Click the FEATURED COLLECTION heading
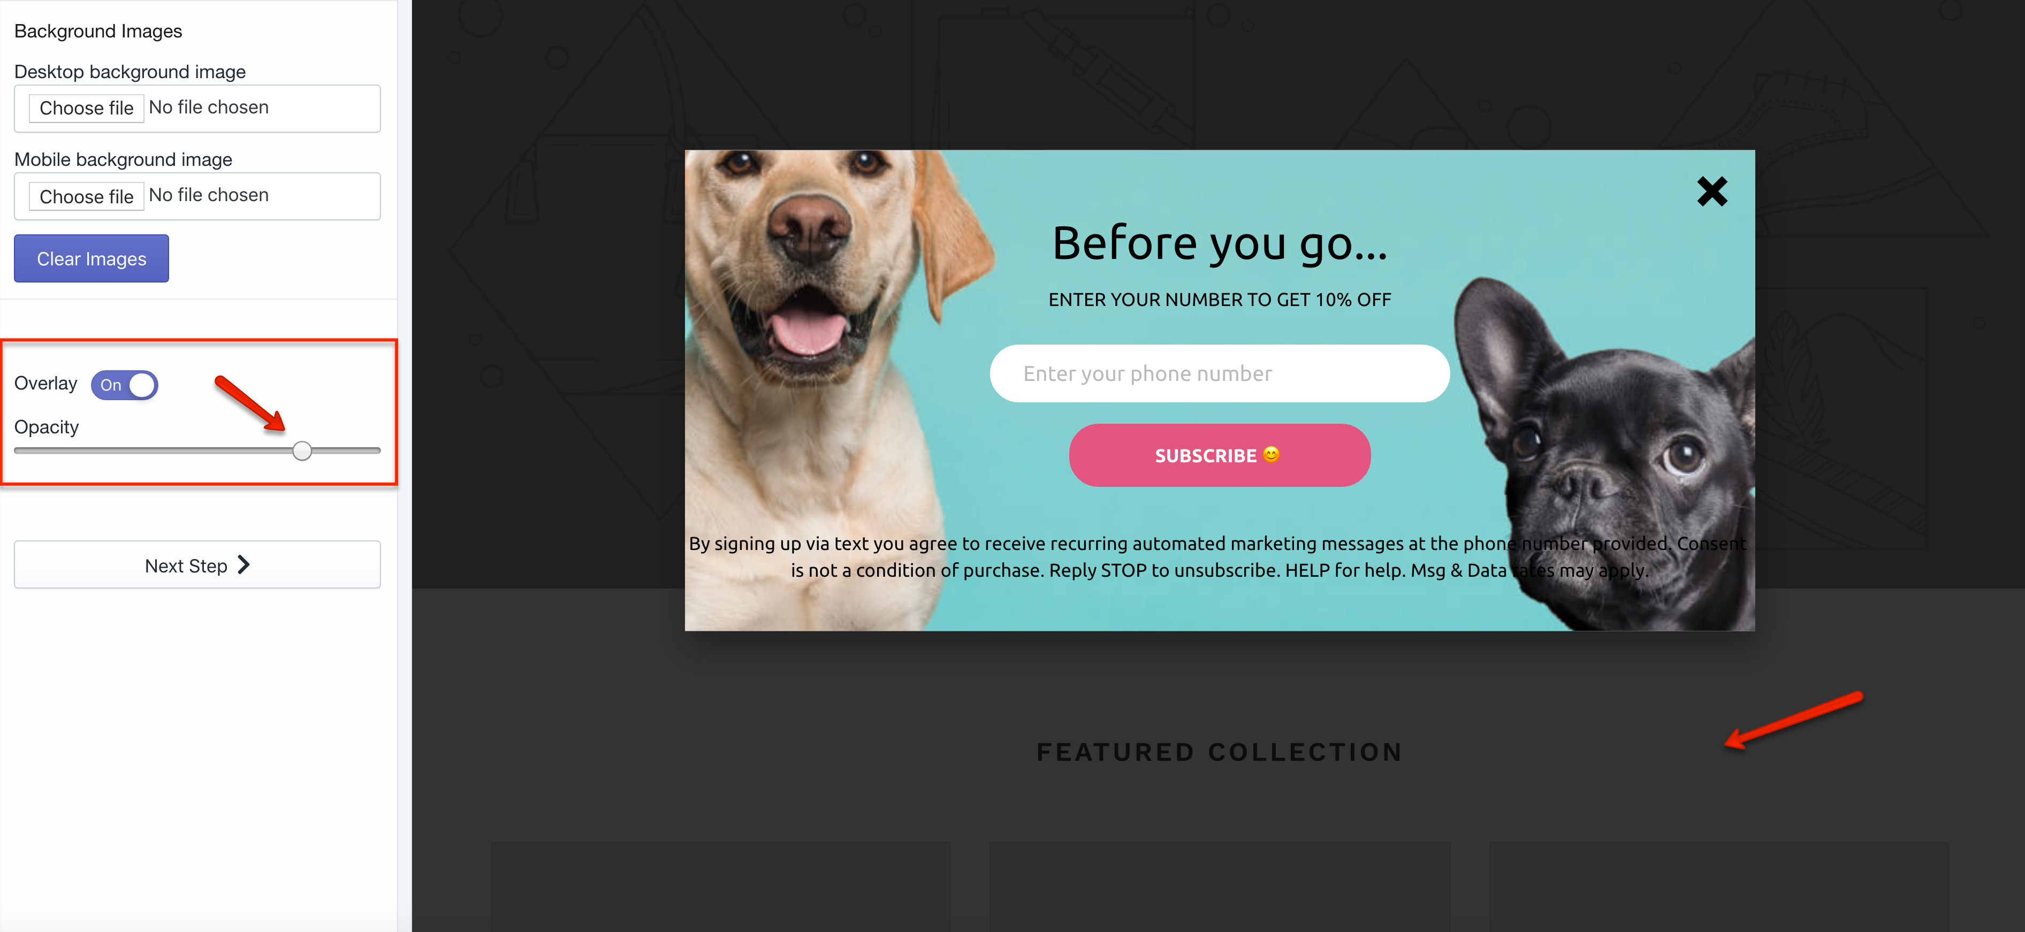 (1219, 752)
